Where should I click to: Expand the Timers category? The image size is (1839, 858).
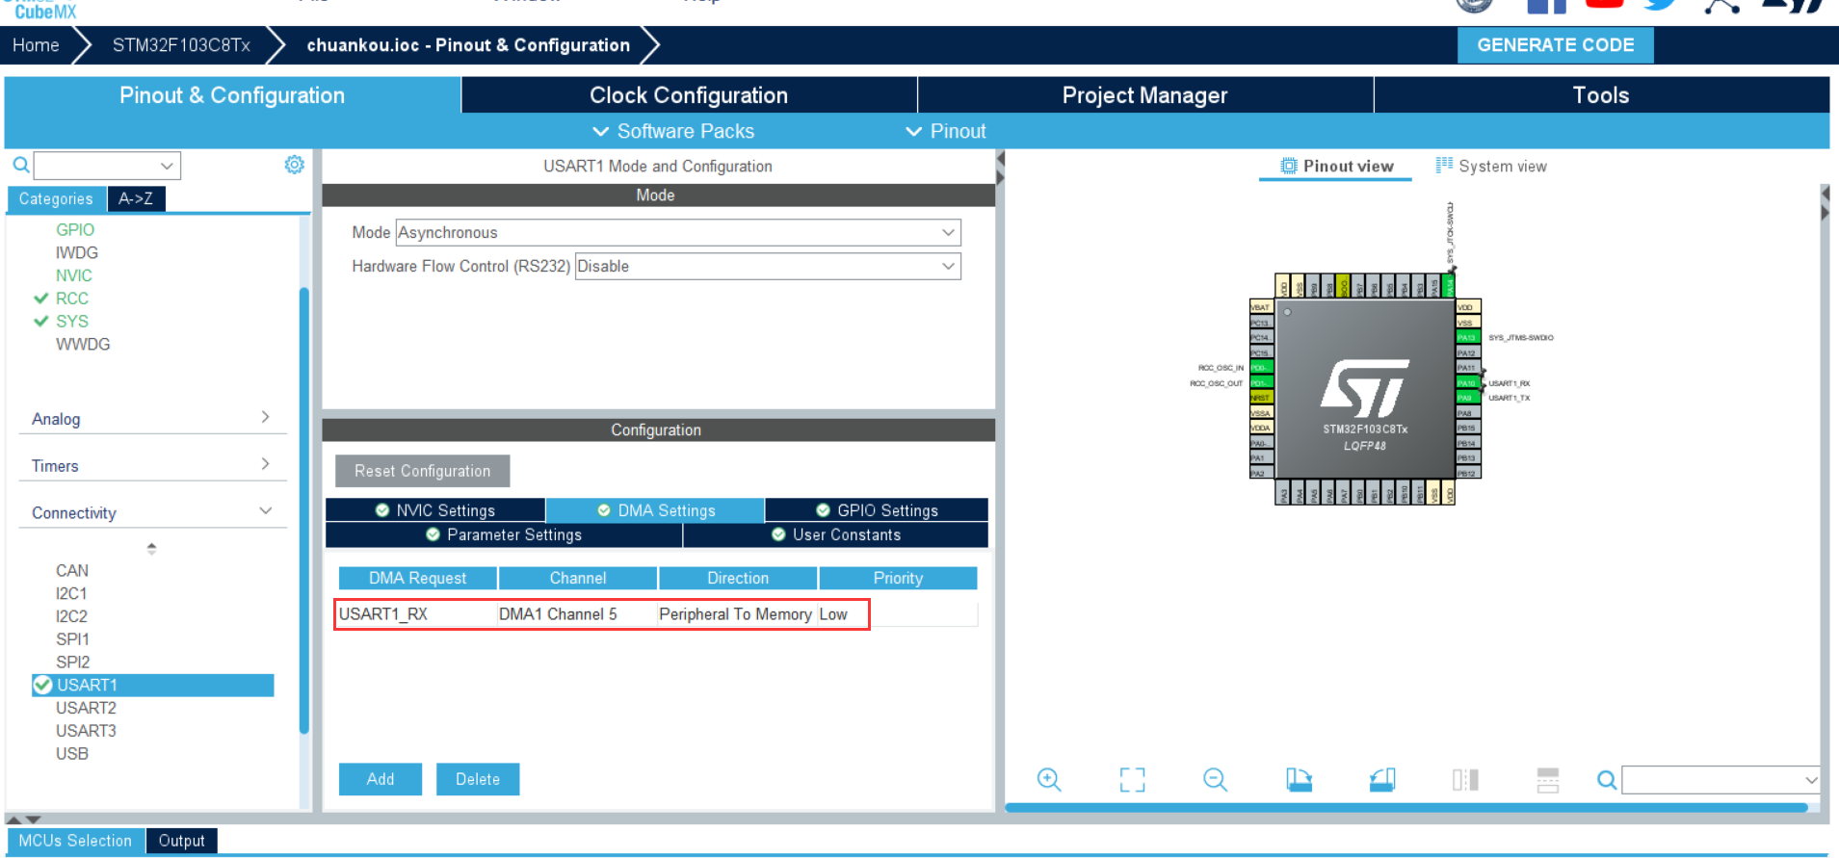pyautogui.click(x=151, y=465)
